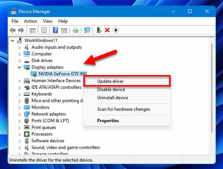
Task: Collapse the WorkWindows11 root node
Action: [x=13, y=41]
